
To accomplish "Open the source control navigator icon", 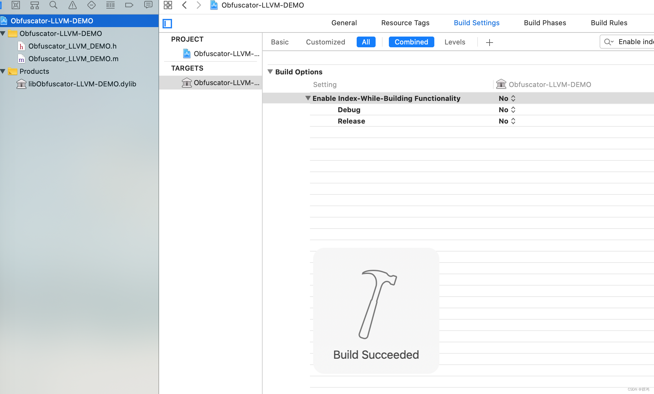I will pyautogui.click(x=16, y=5).
